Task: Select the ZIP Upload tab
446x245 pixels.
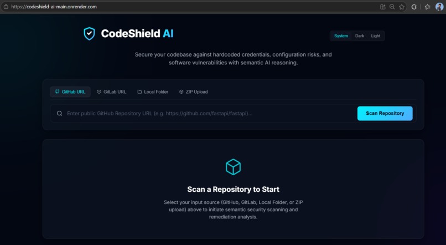Action: coord(194,91)
